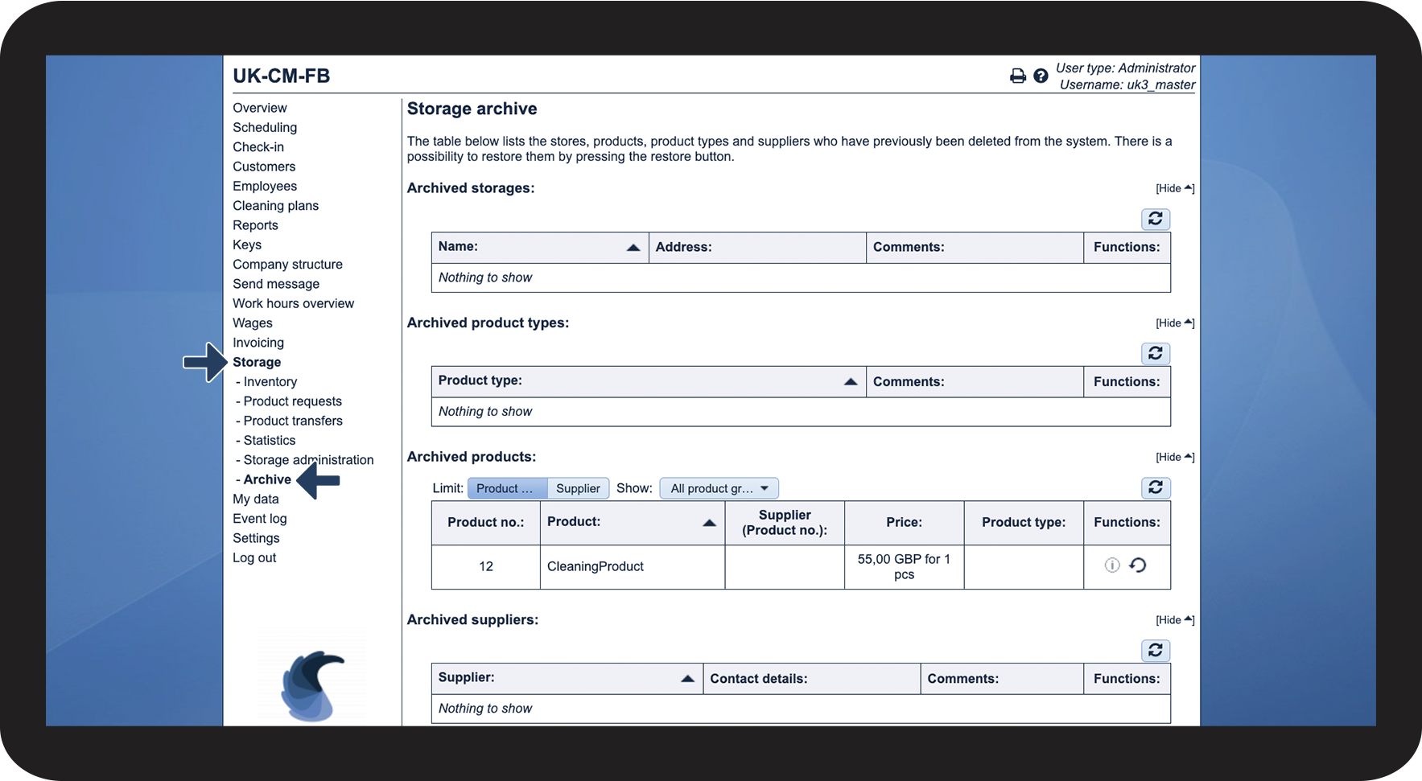Viewport: 1422px width, 781px height.
Task: Hide the Archived storages section
Action: click(x=1174, y=188)
